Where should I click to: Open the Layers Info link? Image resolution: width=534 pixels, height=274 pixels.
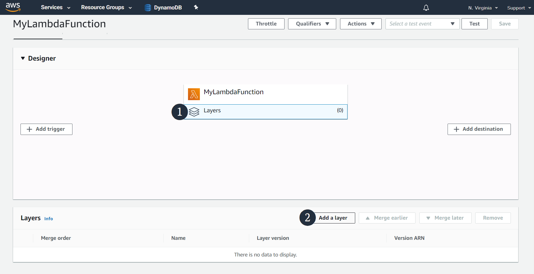48,219
